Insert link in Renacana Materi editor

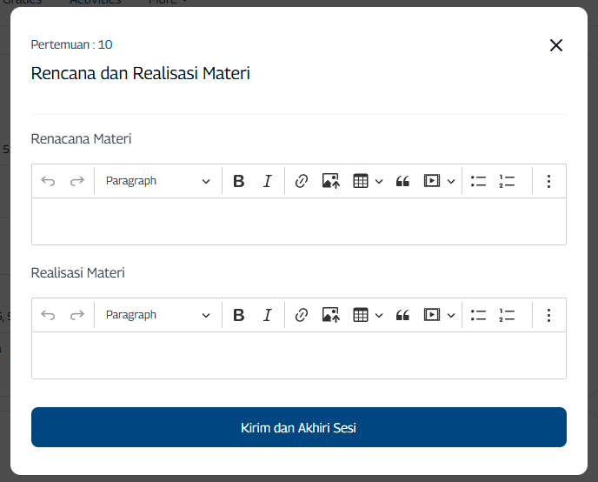[302, 181]
